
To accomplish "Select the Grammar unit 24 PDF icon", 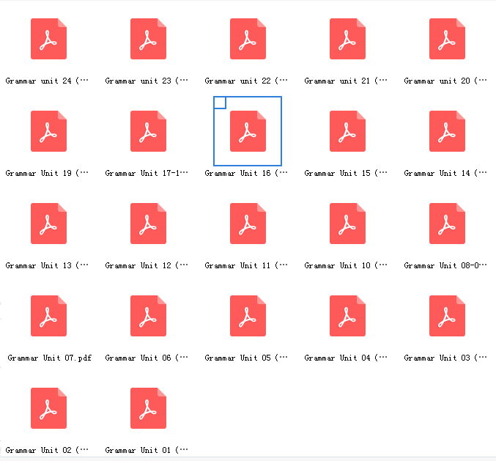I will coord(48,39).
